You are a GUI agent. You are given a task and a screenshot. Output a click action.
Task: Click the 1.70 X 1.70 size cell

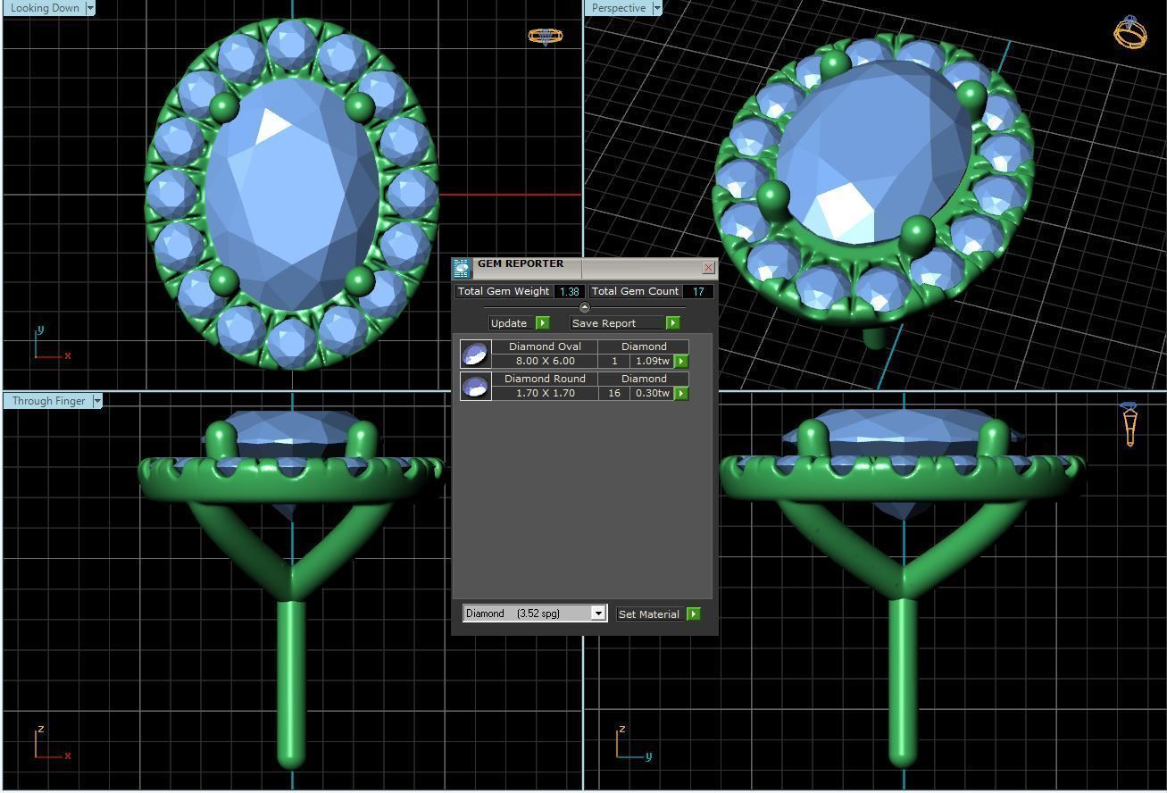[545, 393]
